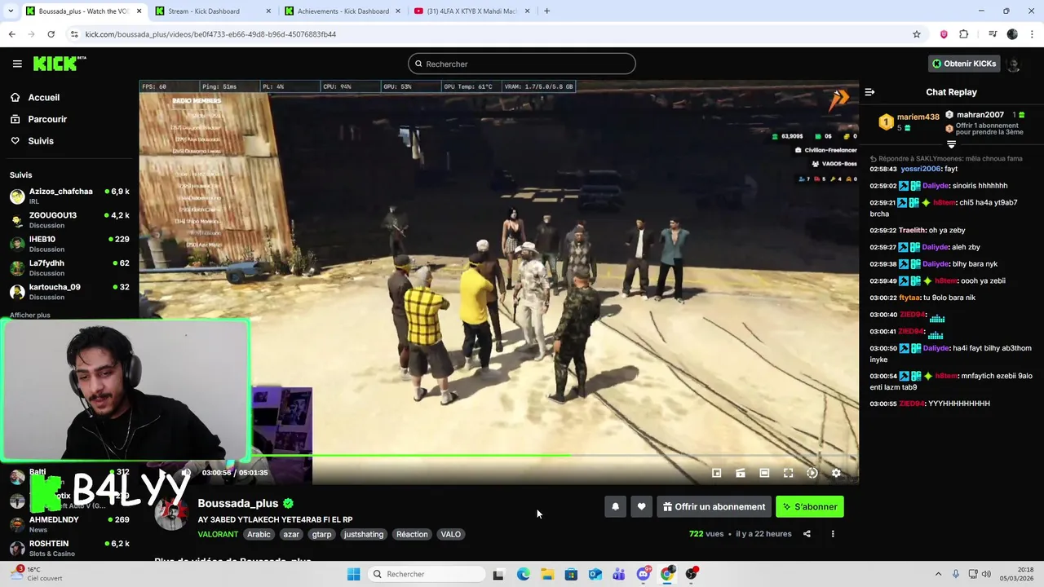
Task: Select the gtarp tag
Action: pyautogui.click(x=321, y=534)
